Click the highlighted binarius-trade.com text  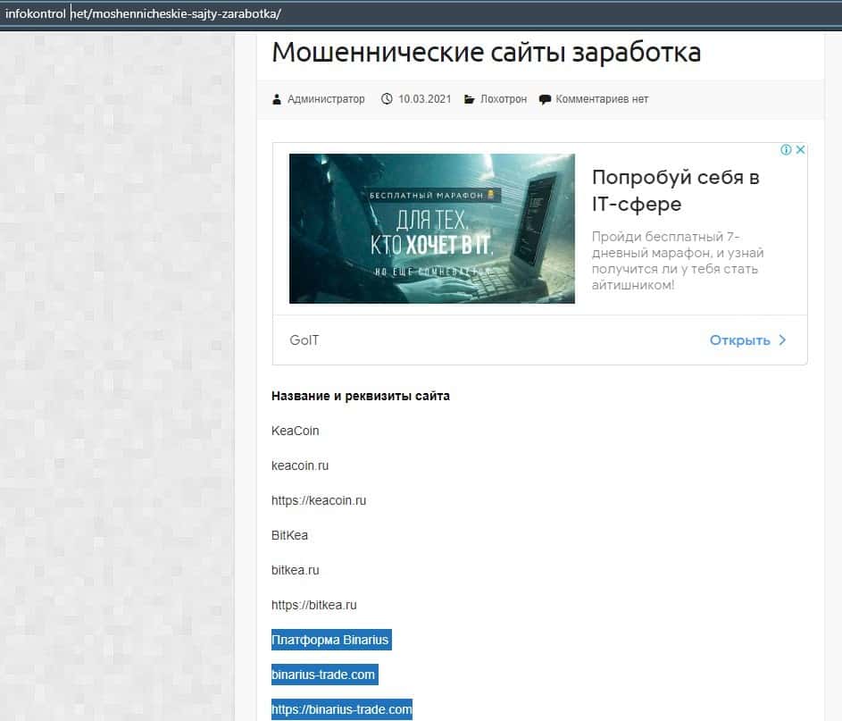323,675
